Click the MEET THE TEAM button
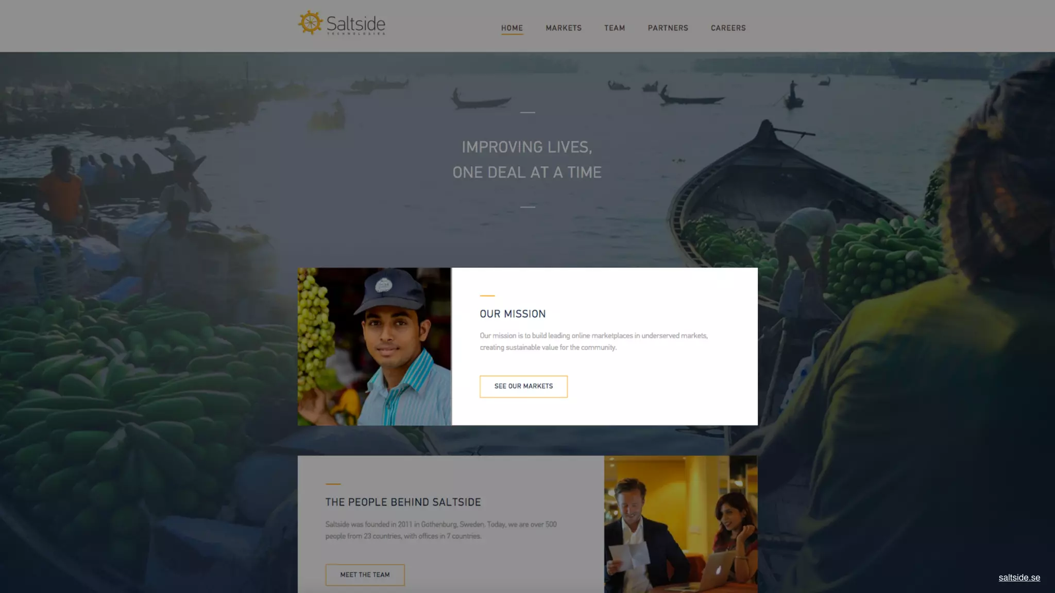The height and width of the screenshot is (593, 1055). pos(365,574)
